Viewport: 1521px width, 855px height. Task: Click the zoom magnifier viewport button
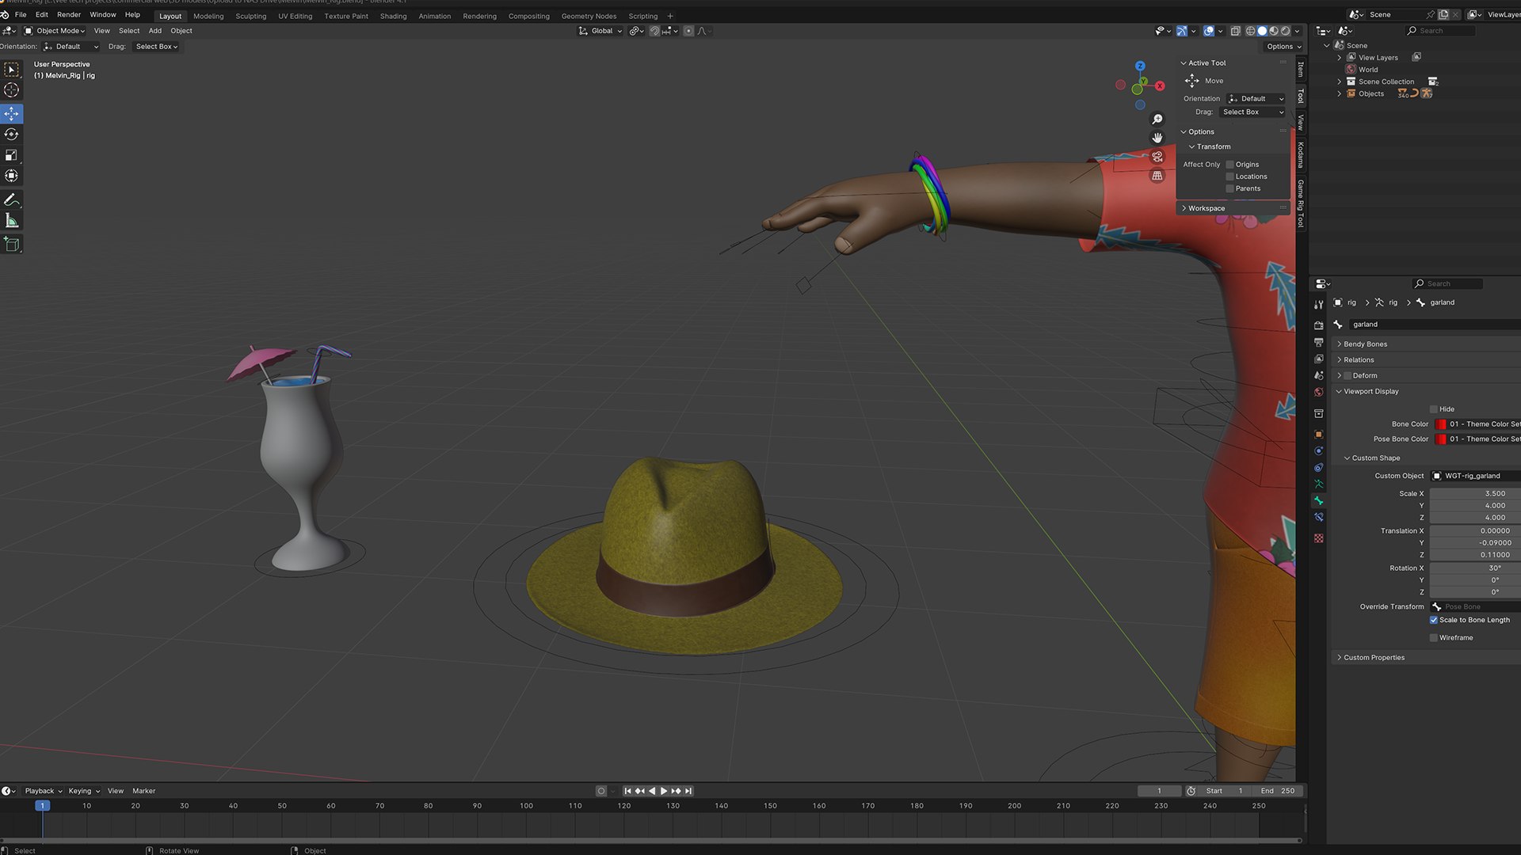(x=1157, y=119)
